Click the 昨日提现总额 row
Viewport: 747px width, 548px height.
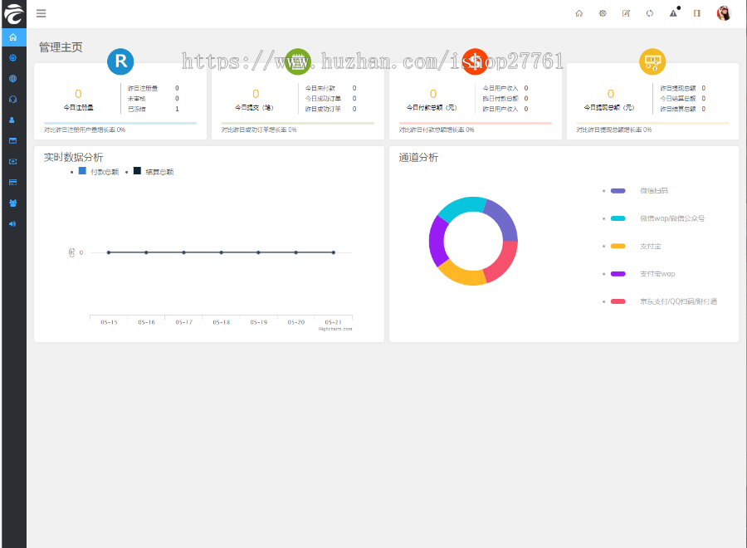click(x=683, y=88)
